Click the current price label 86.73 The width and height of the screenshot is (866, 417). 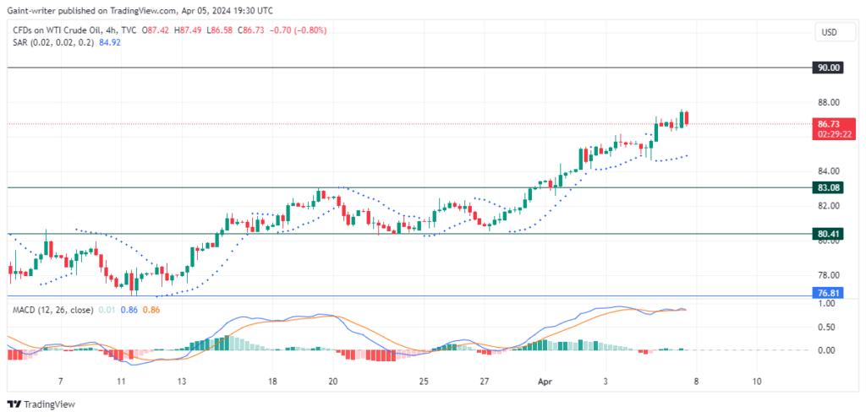tap(828, 126)
